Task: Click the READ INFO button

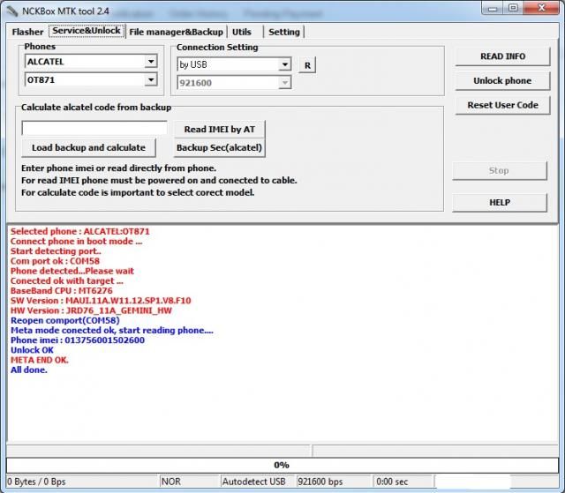Action: tap(502, 56)
